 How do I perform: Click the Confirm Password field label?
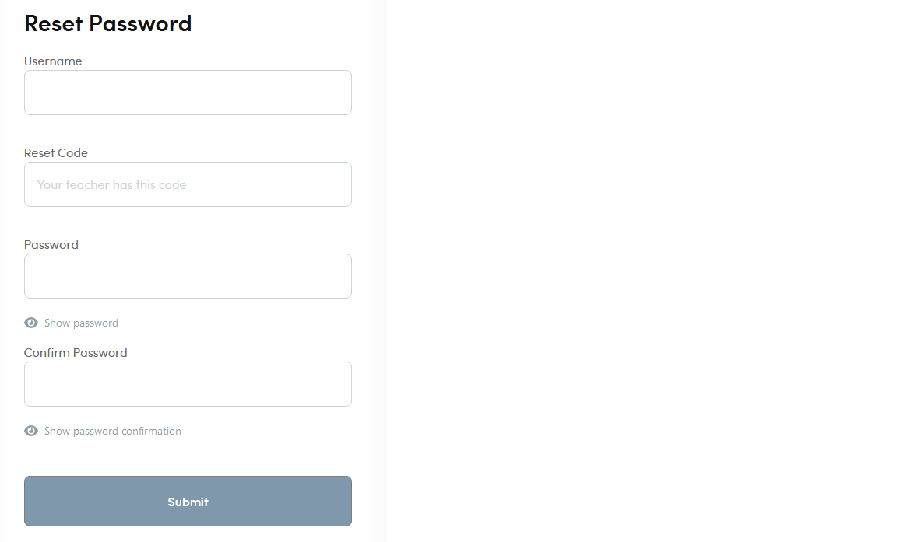[x=76, y=352]
